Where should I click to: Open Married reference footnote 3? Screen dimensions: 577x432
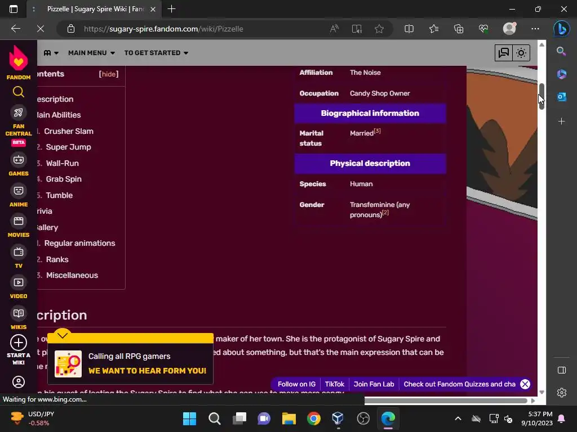(377, 130)
